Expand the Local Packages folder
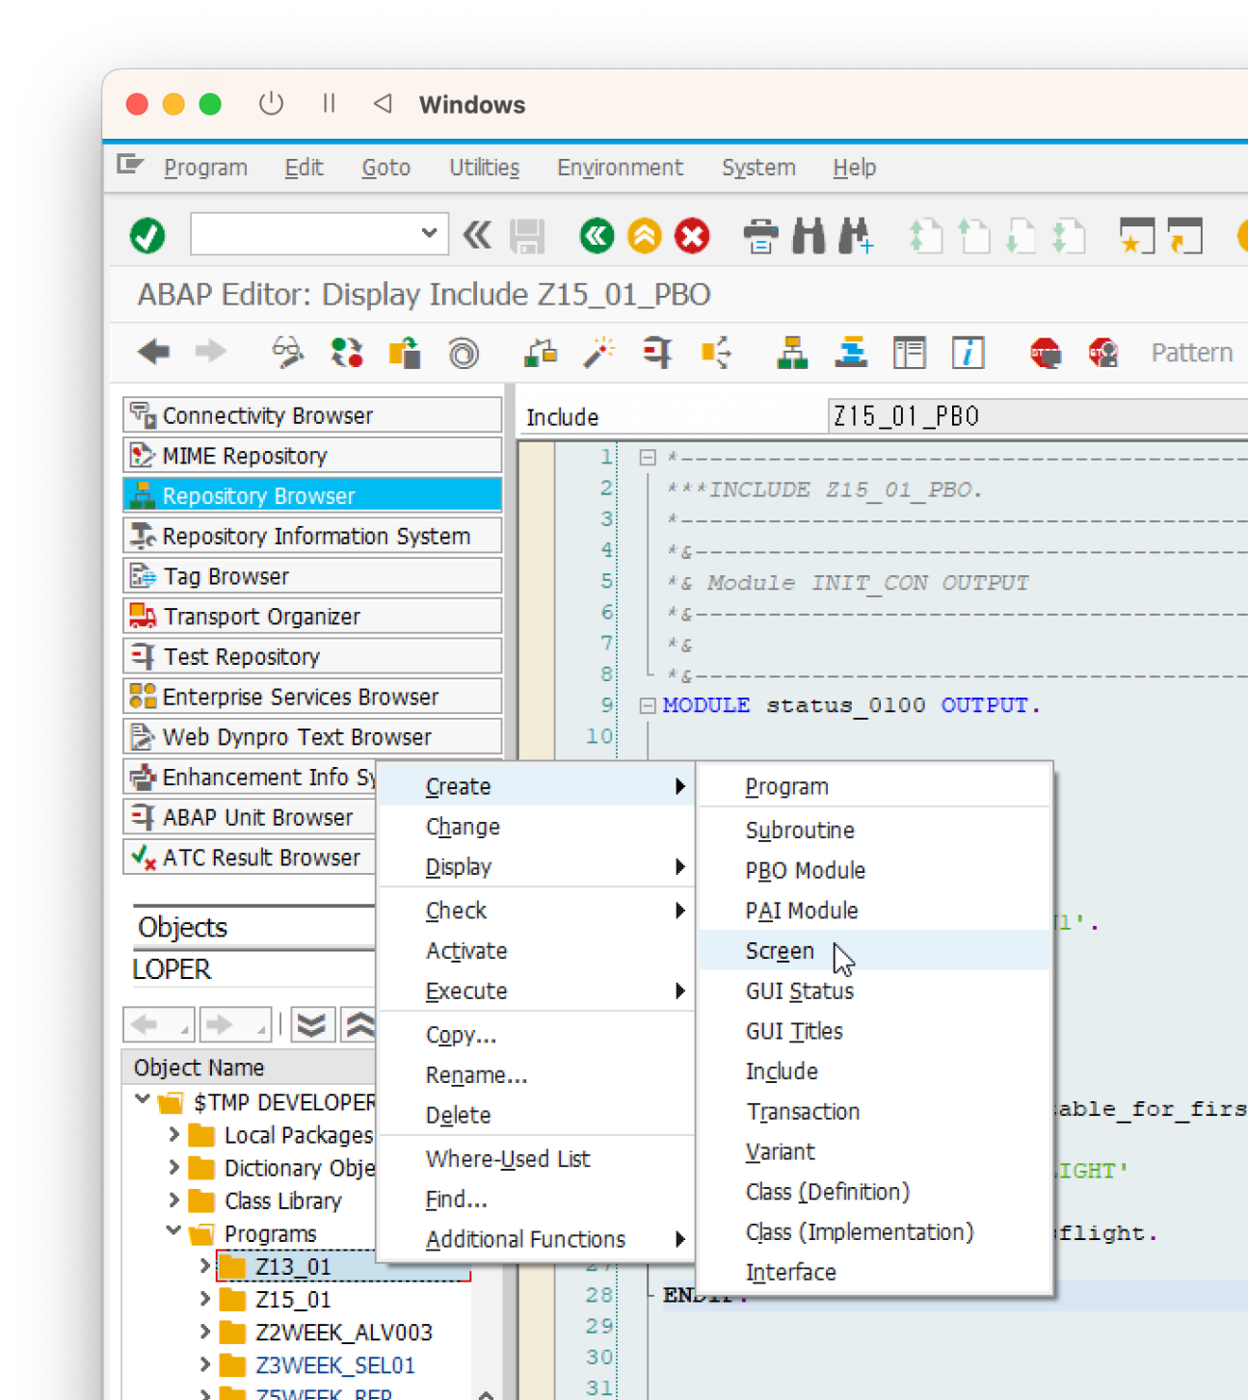Screen dimensions: 1248x1400 (174, 1135)
